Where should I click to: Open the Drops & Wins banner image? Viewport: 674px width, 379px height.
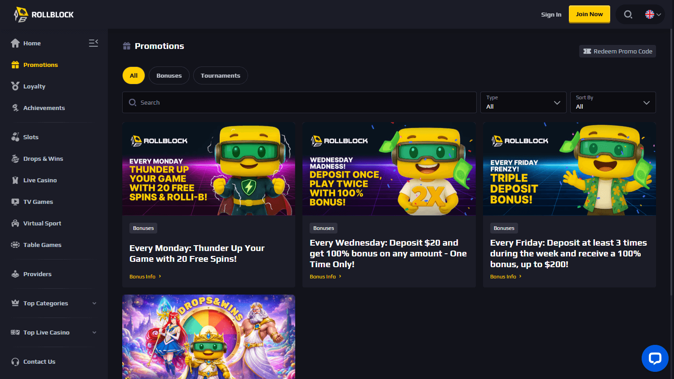click(208, 337)
